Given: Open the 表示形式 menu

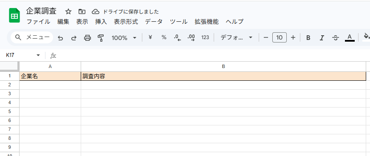Looking at the screenshot, I should [126, 22].
